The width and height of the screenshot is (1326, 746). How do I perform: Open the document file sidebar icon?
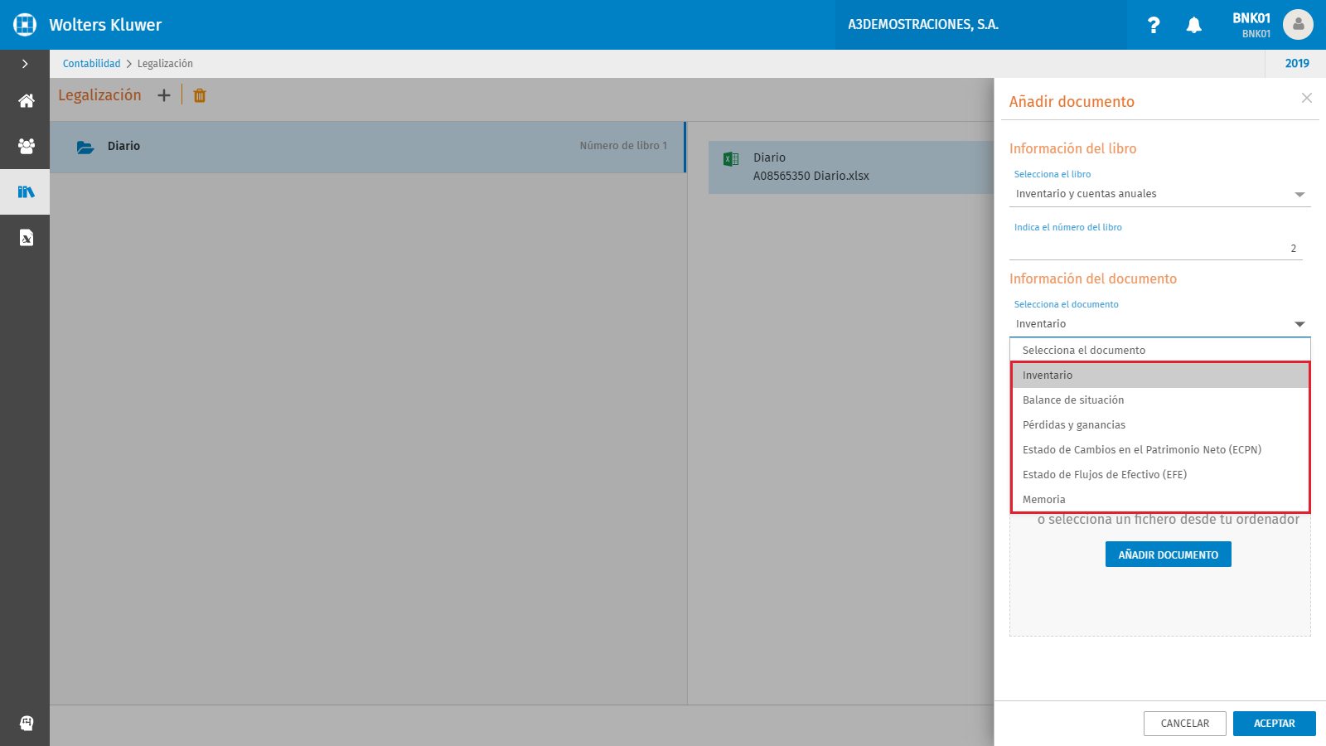point(27,238)
